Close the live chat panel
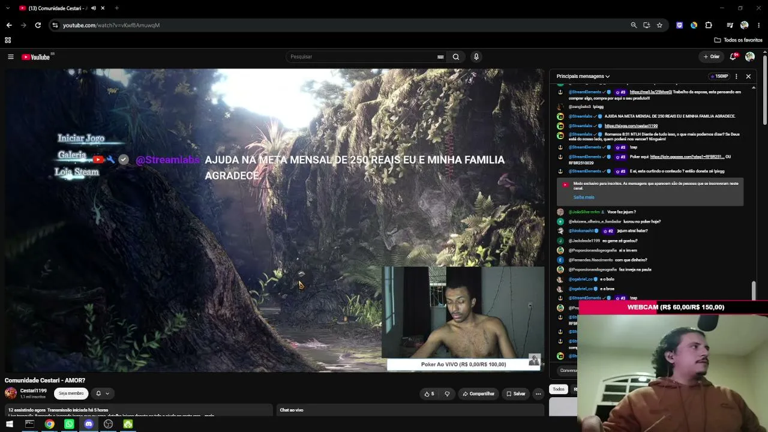The width and height of the screenshot is (768, 432). pos(748,76)
